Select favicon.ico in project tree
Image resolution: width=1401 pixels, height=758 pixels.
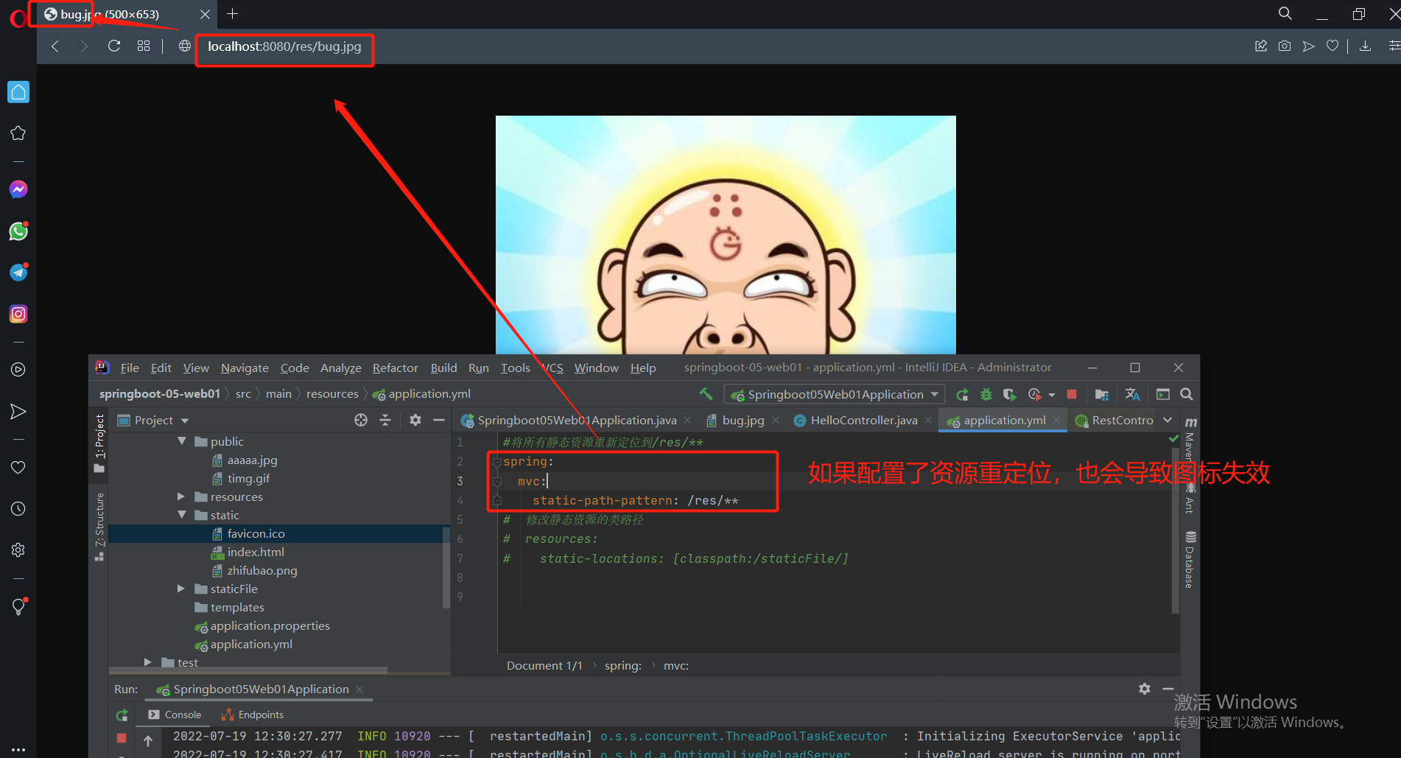coord(256,533)
